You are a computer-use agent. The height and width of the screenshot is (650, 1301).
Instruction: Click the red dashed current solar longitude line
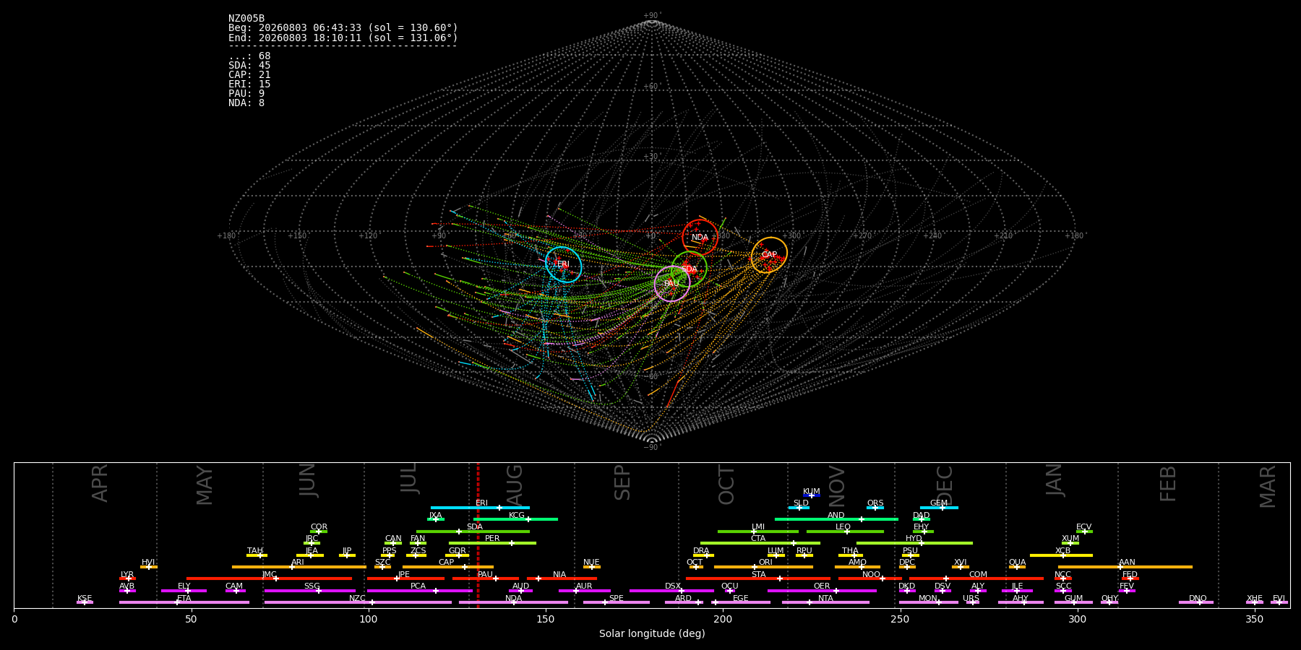pyautogui.click(x=478, y=535)
